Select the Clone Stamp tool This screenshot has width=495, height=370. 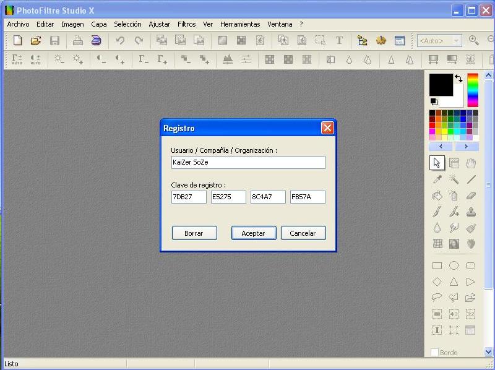click(471, 211)
